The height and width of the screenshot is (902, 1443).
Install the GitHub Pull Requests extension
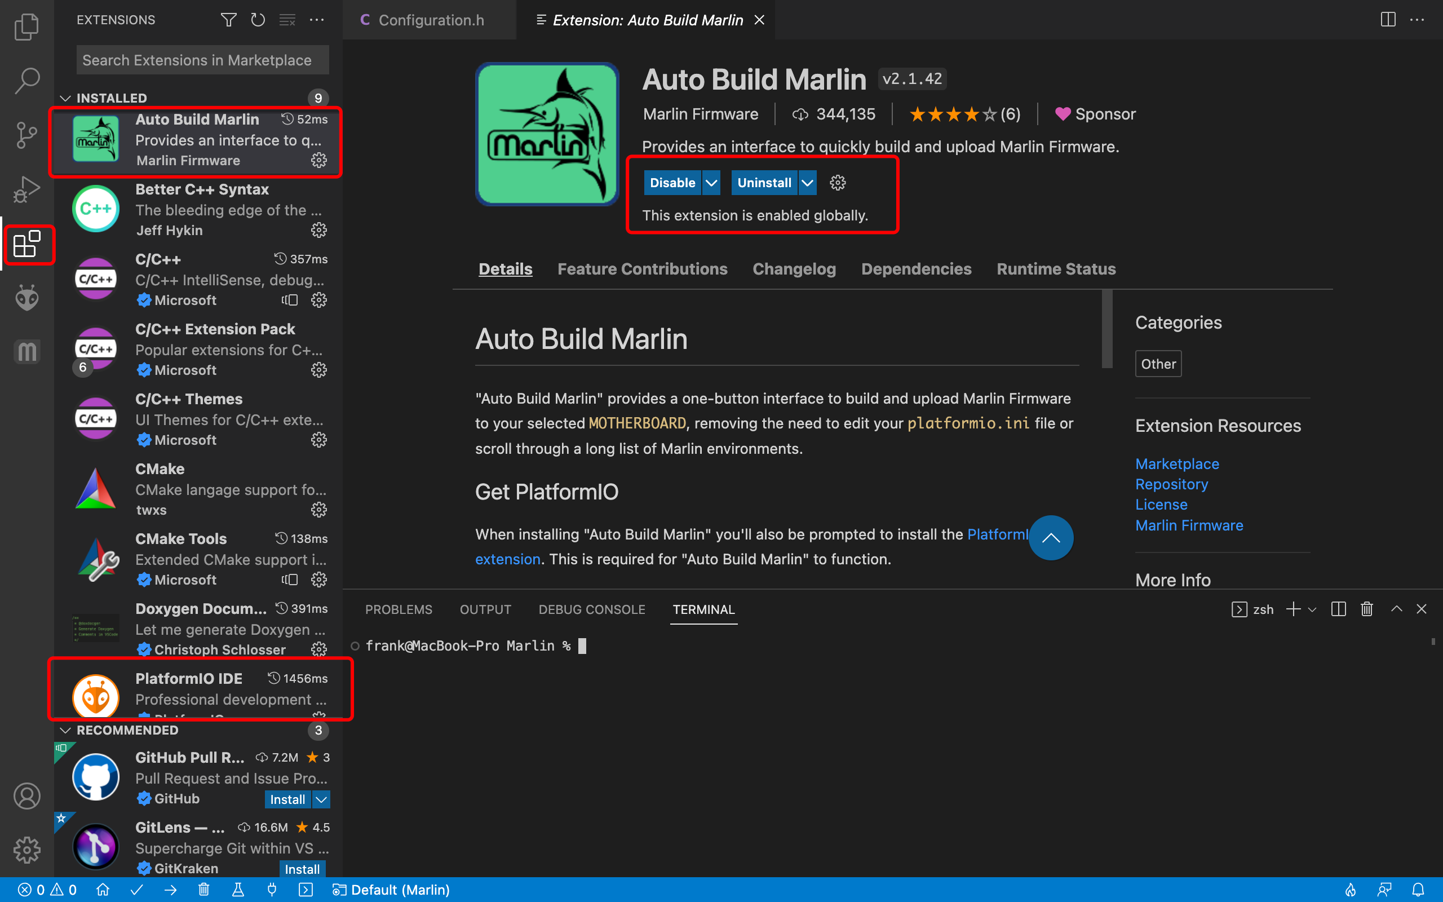pos(287,799)
